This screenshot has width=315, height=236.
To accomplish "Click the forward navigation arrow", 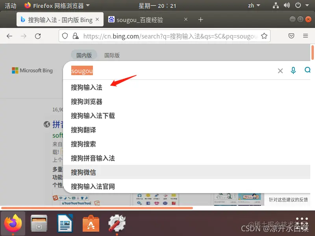I will click(x=24, y=36).
